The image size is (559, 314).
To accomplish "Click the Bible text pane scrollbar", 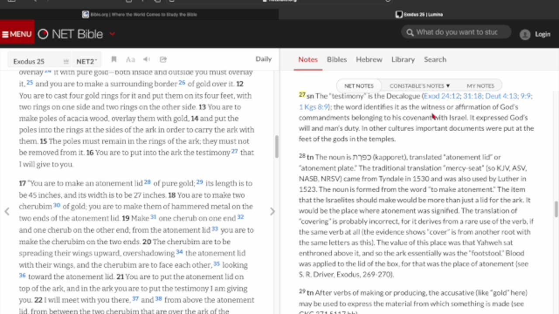I will point(277,147).
